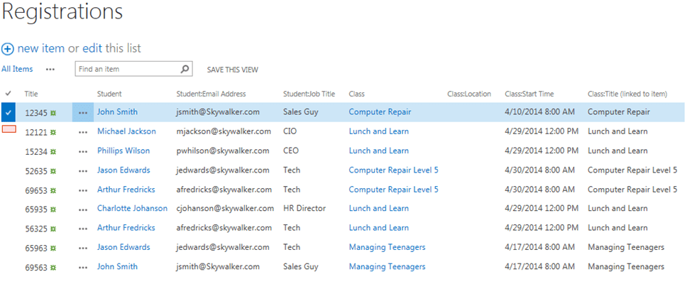The height and width of the screenshot is (284, 692).
Task: Uncheck the selected 12345 row checkbox
Action: click(9, 112)
